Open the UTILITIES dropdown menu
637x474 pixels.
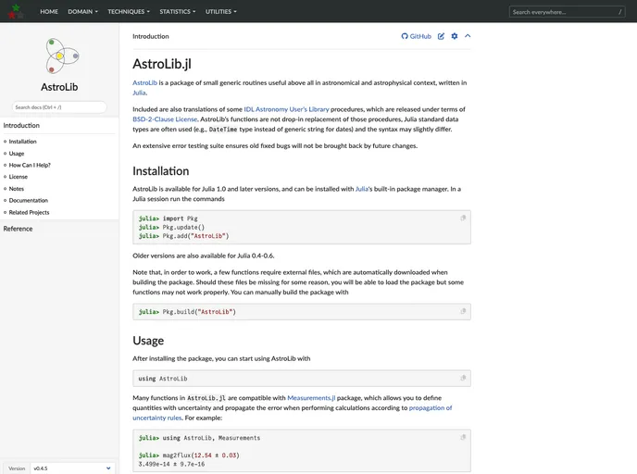220,11
